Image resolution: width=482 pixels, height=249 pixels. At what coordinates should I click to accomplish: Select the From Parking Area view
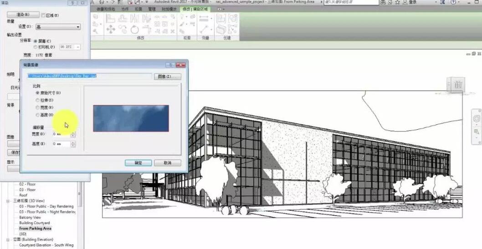pos(35,229)
